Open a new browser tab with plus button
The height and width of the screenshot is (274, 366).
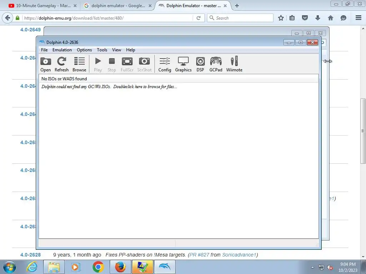[237, 6]
